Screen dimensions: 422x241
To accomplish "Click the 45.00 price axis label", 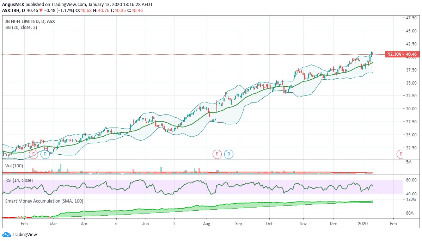I will point(411,31).
